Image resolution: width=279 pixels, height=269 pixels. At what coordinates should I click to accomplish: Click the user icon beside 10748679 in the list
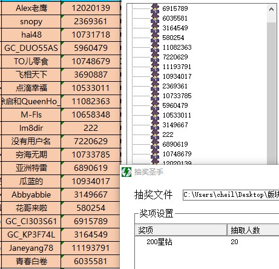[x=155, y=154]
